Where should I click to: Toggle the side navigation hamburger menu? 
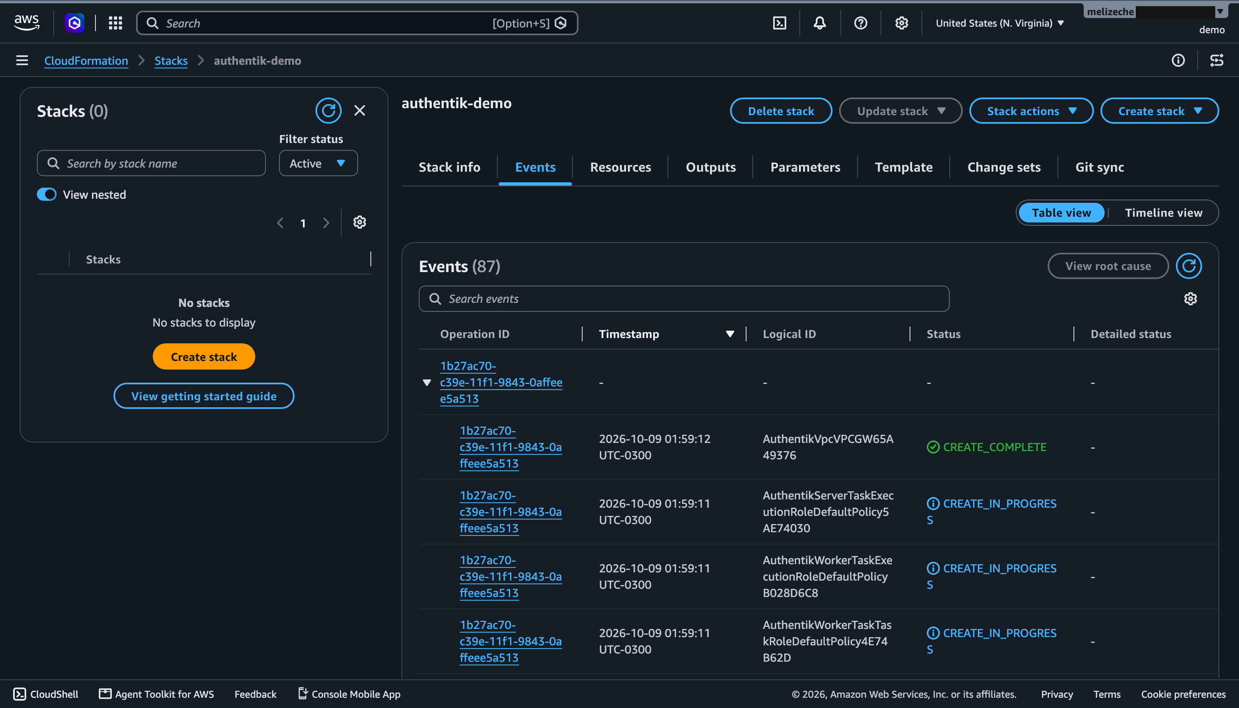tap(22, 60)
